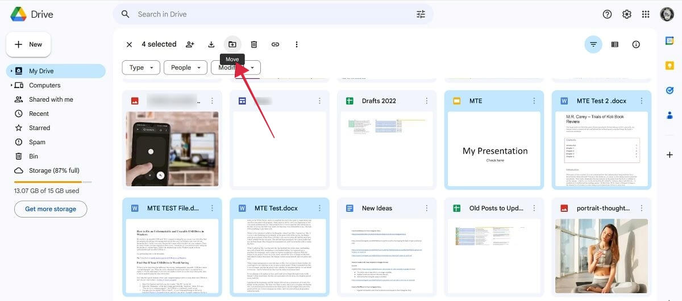This screenshot has width=682, height=301.
Task: Go to My Drive
Action: click(x=56, y=71)
